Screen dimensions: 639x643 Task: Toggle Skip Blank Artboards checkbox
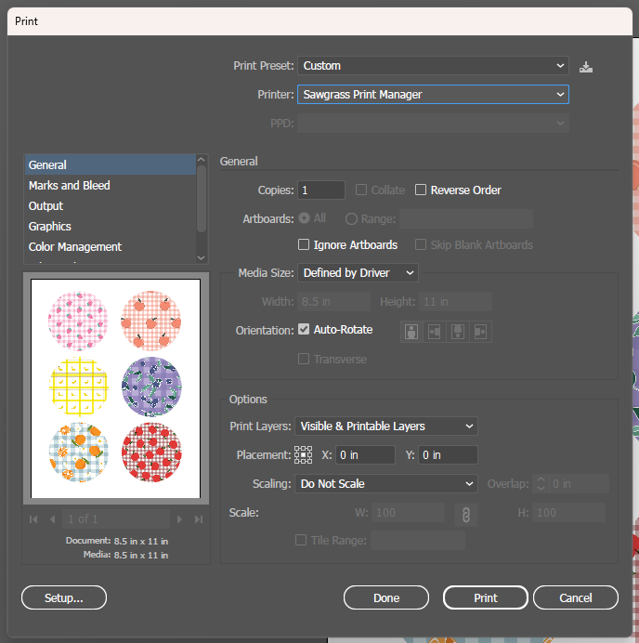(421, 244)
